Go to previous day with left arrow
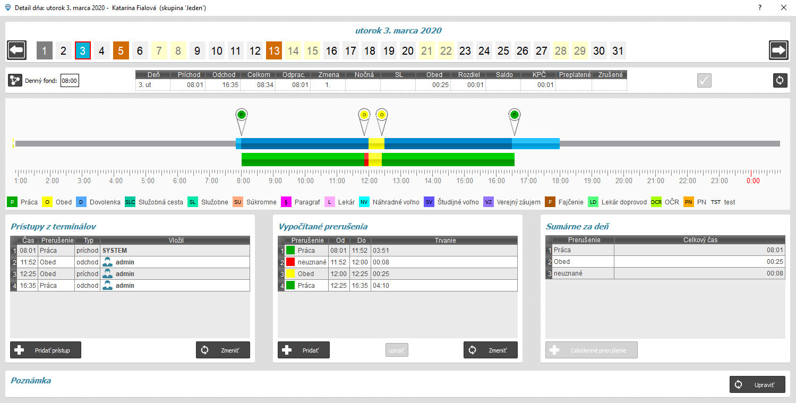 (x=16, y=50)
